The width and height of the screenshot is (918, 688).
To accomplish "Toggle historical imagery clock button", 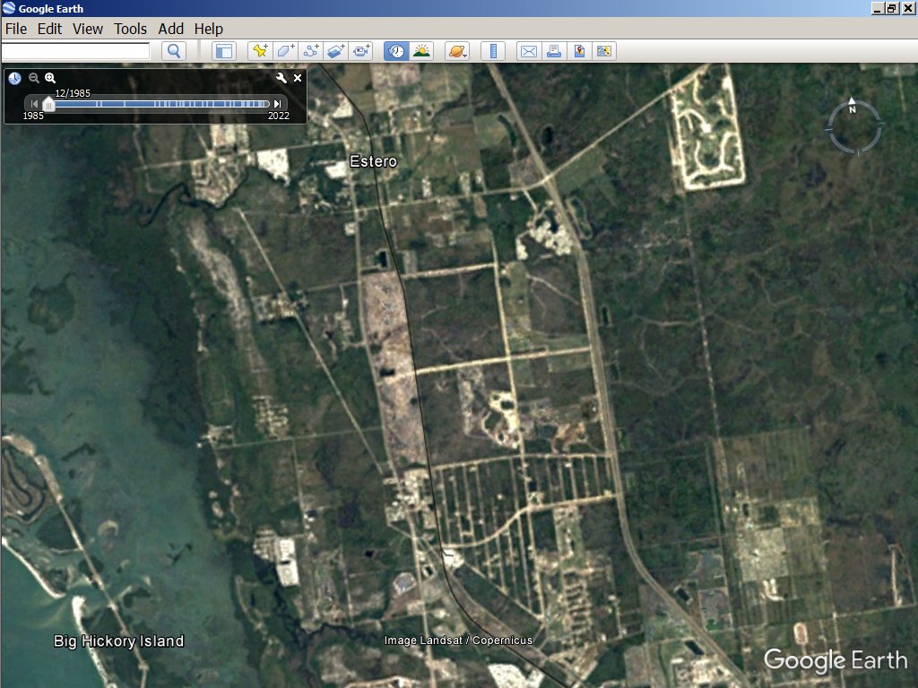I will (396, 51).
